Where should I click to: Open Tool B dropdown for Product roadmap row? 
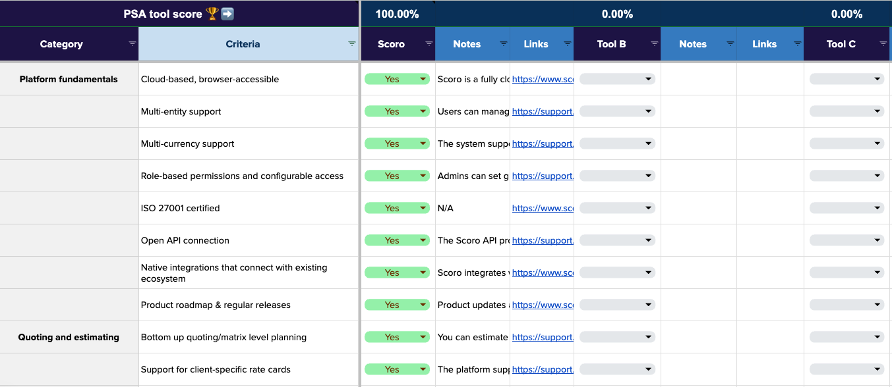click(x=617, y=305)
